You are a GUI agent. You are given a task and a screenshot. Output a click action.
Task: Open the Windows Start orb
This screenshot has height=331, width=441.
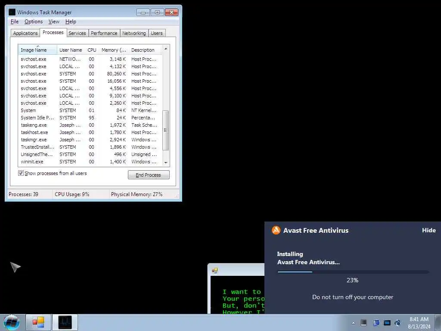click(x=12, y=322)
